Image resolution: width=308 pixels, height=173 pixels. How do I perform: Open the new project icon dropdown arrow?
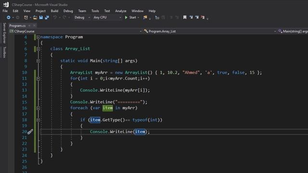click(30, 17)
